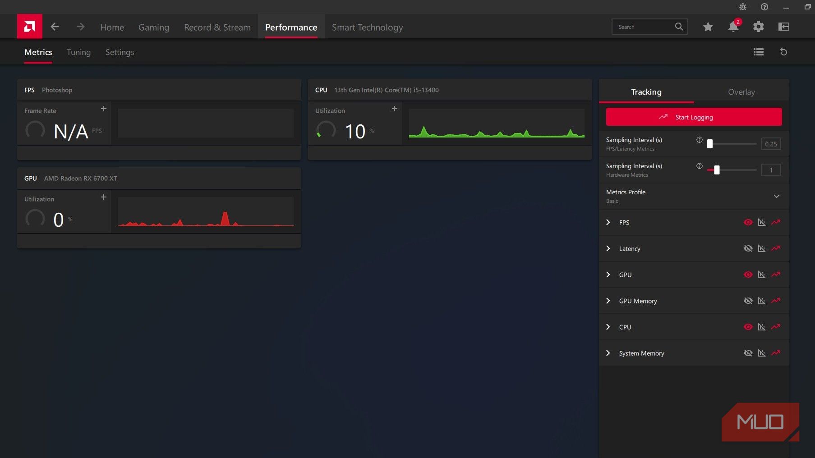This screenshot has width=815, height=458.
Task: Open favorites star icon
Action: tap(708, 27)
